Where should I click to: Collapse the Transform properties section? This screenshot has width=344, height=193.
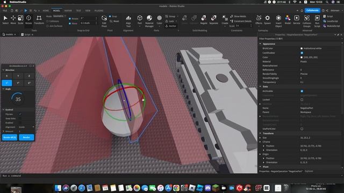coord(260,133)
